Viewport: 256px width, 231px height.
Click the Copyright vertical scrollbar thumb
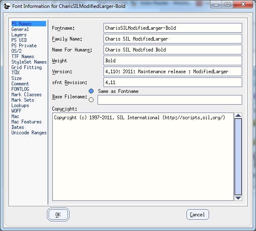238,157
